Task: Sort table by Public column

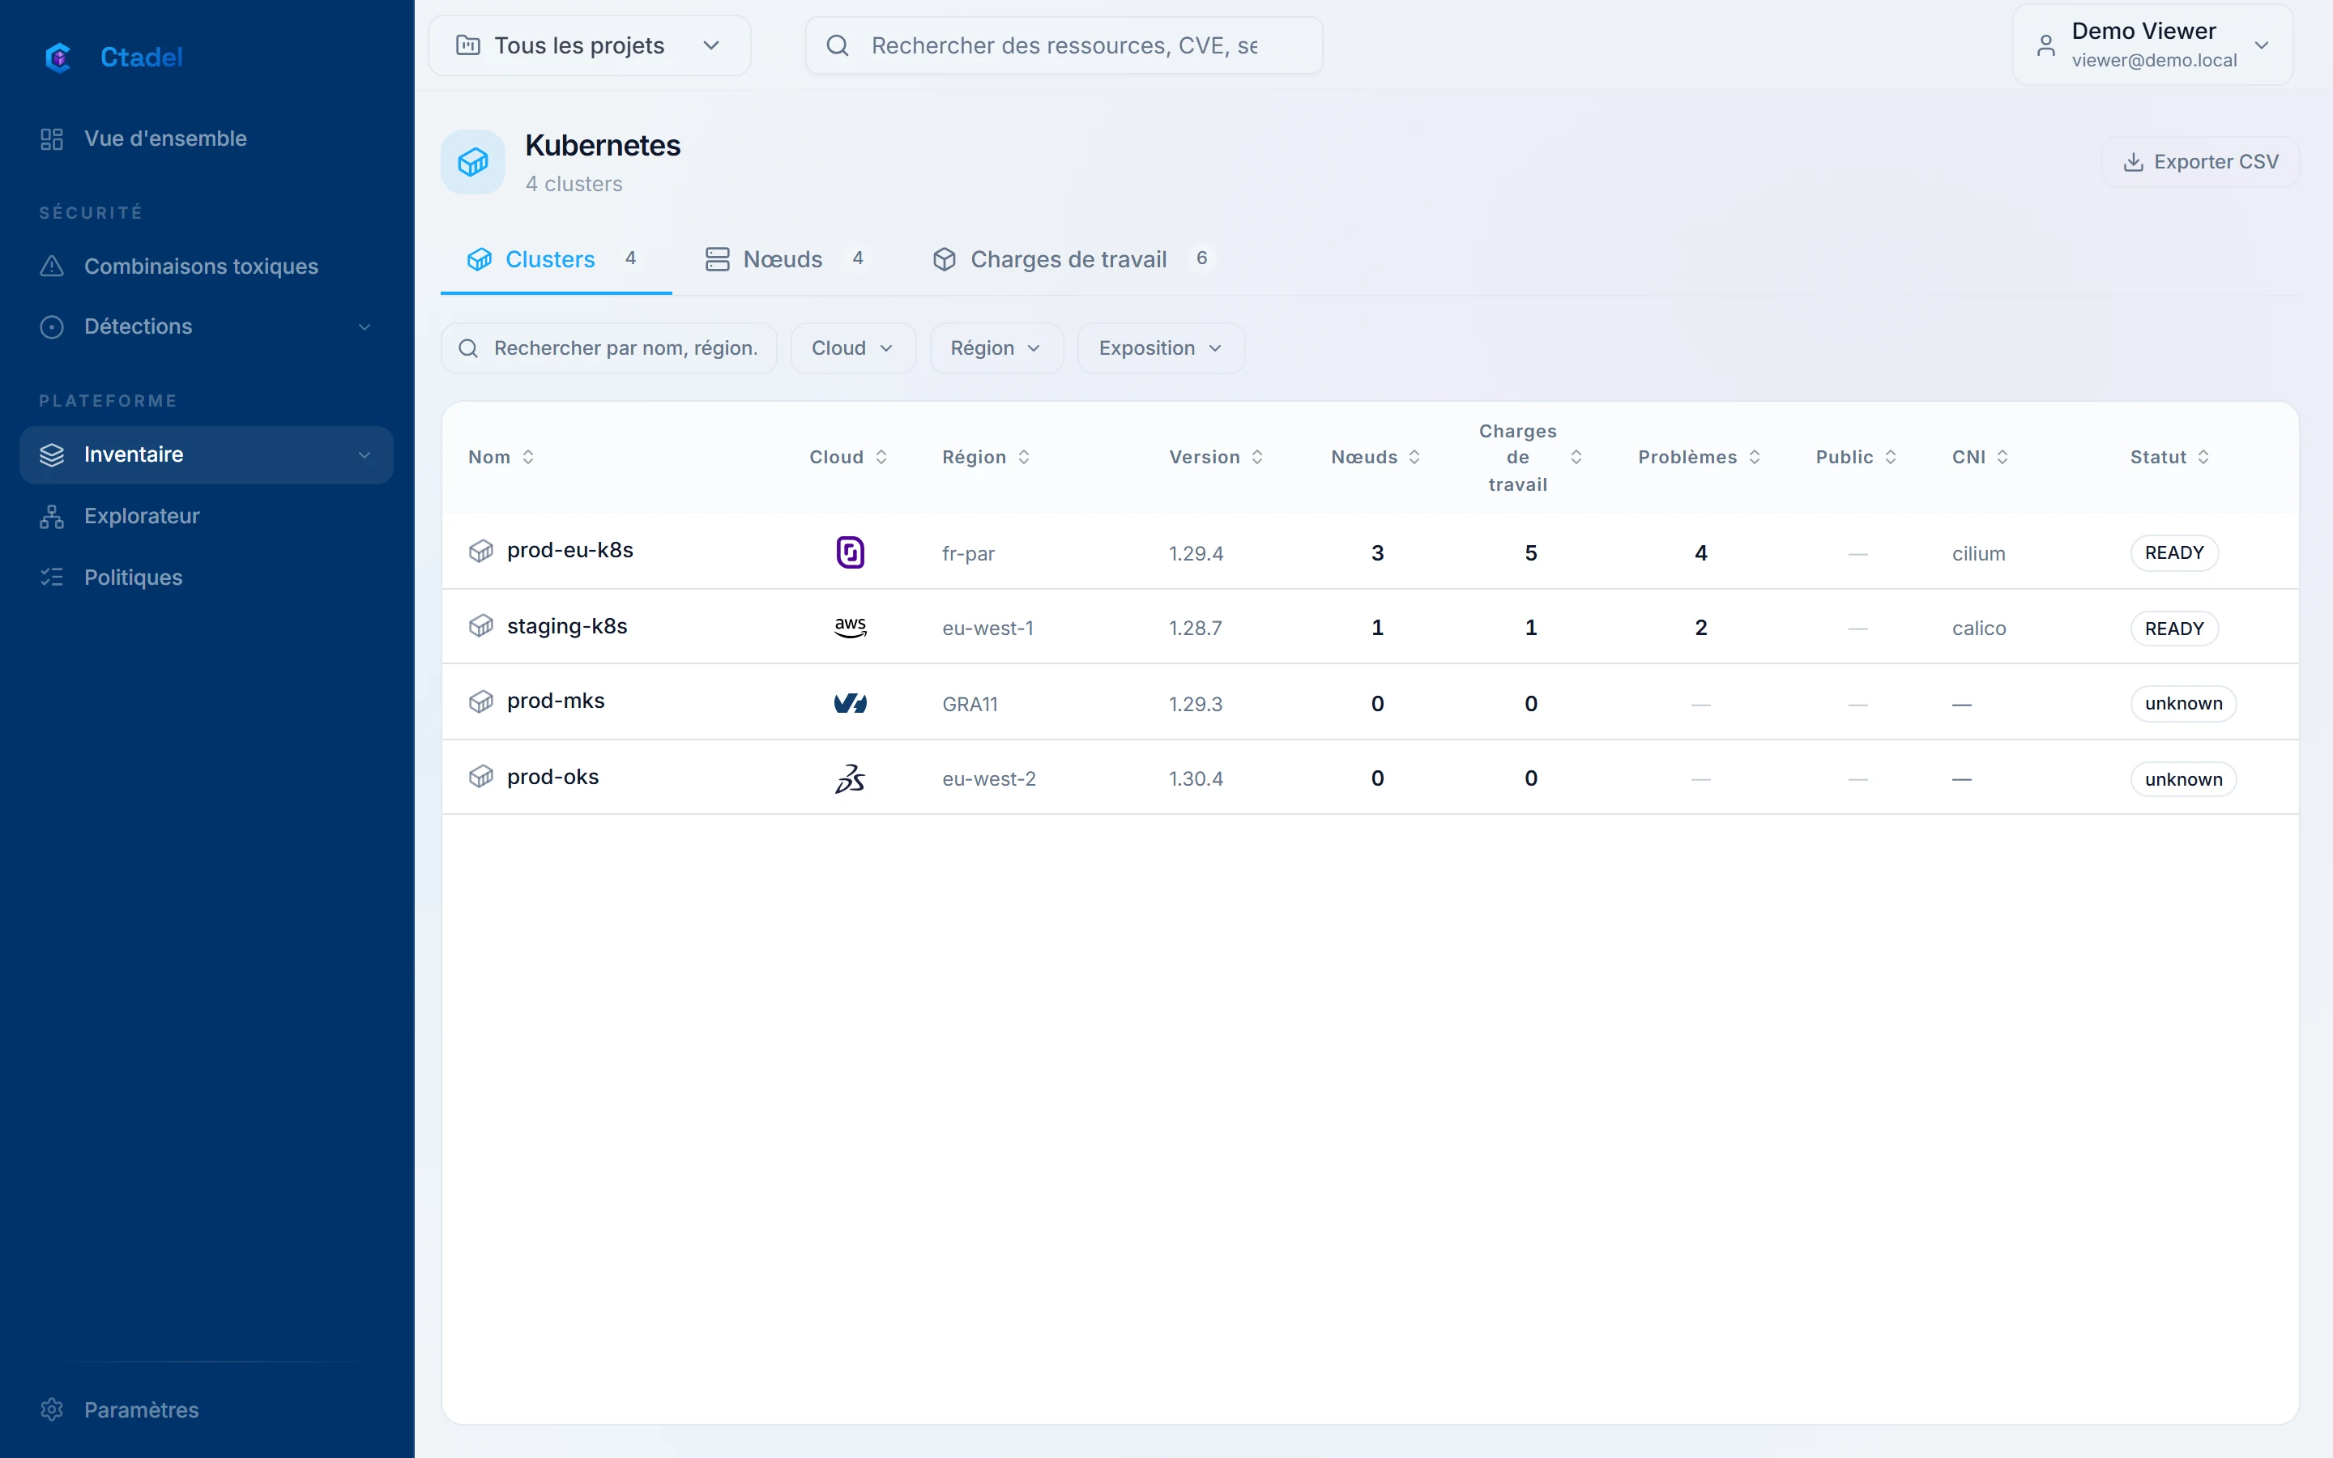Action: click(x=1856, y=457)
